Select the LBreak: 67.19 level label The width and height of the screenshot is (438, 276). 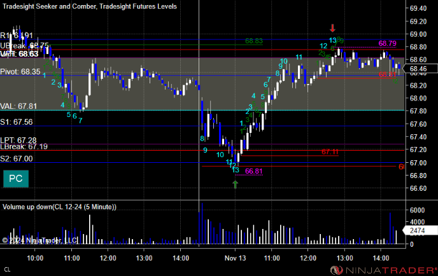24,146
